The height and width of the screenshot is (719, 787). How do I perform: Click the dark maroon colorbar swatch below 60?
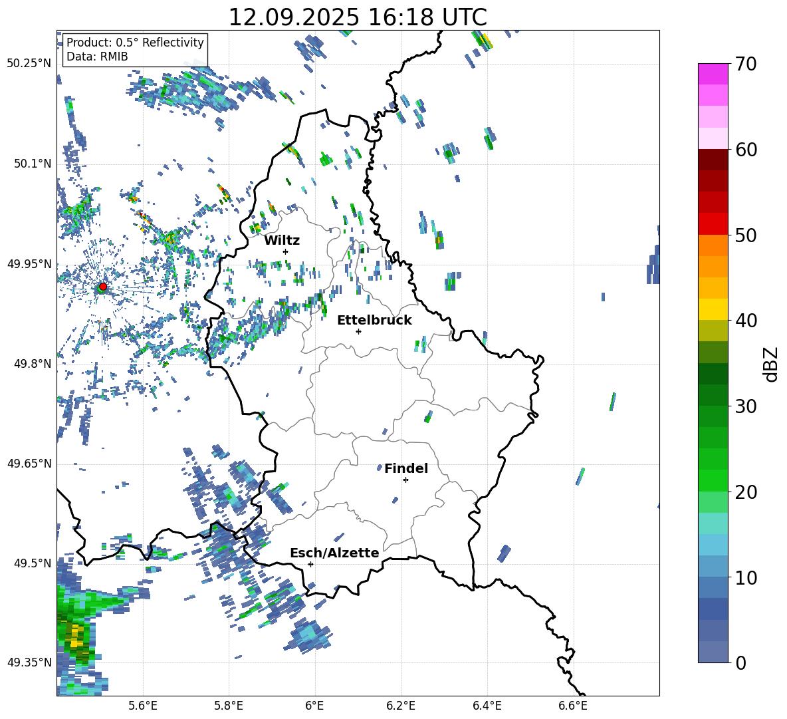[x=713, y=160]
